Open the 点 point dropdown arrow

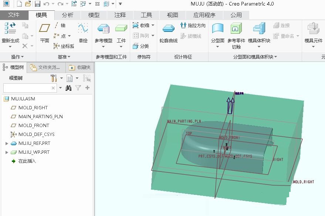[70, 36]
